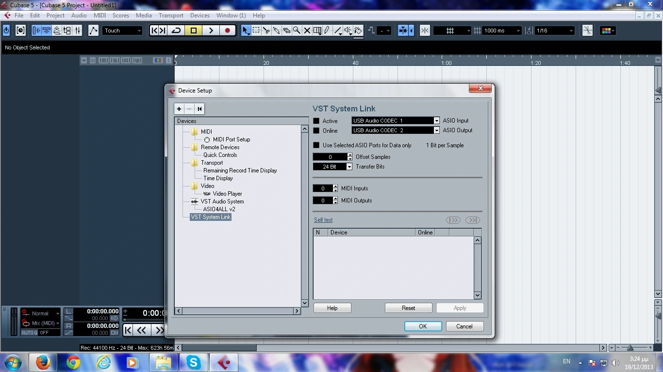Viewport: 663px width, 372px height.
Task: Open the snap type grid dropdown
Action: pos(452,31)
